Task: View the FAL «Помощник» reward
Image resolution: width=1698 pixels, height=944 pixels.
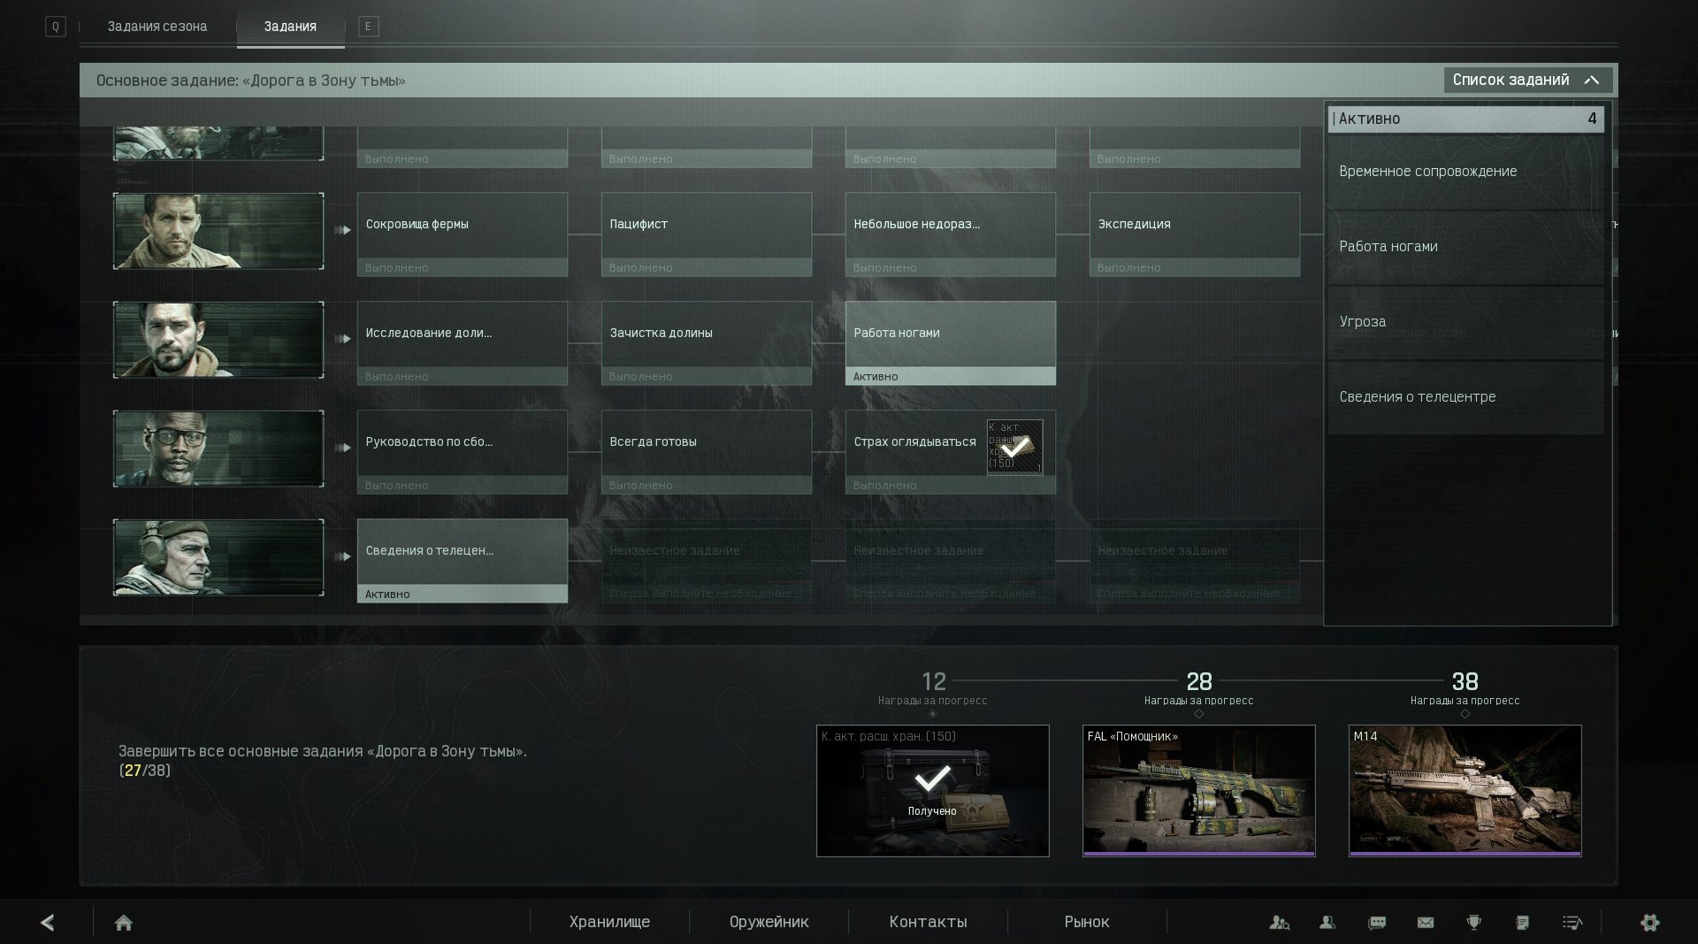Action: coord(1199,791)
